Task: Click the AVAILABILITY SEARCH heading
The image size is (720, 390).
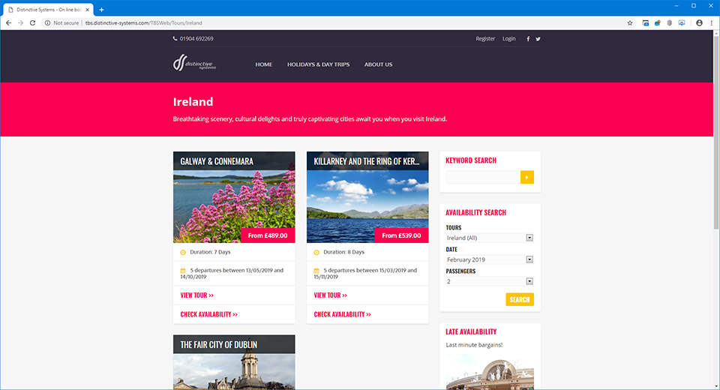Action: point(475,213)
